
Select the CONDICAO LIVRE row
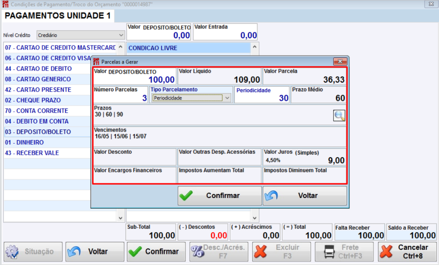(x=189, y=48)
